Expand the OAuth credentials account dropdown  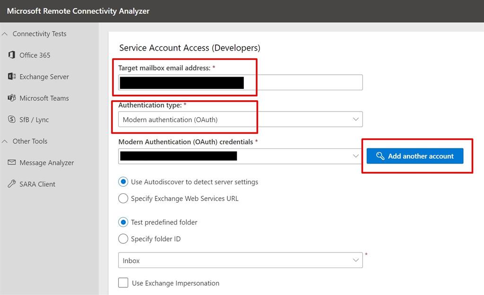(x=355, y=156)
